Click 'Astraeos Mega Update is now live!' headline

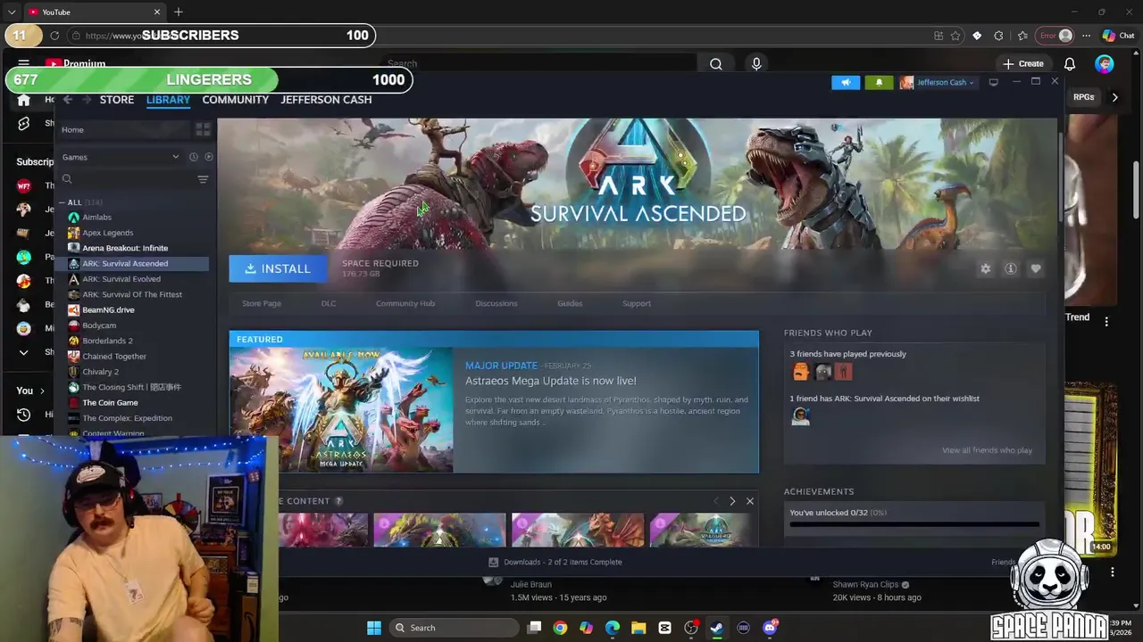click(550, 381)
